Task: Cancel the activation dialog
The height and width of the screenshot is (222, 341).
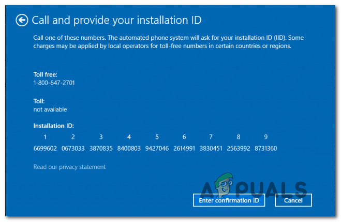Action: (x=293, y=200)
